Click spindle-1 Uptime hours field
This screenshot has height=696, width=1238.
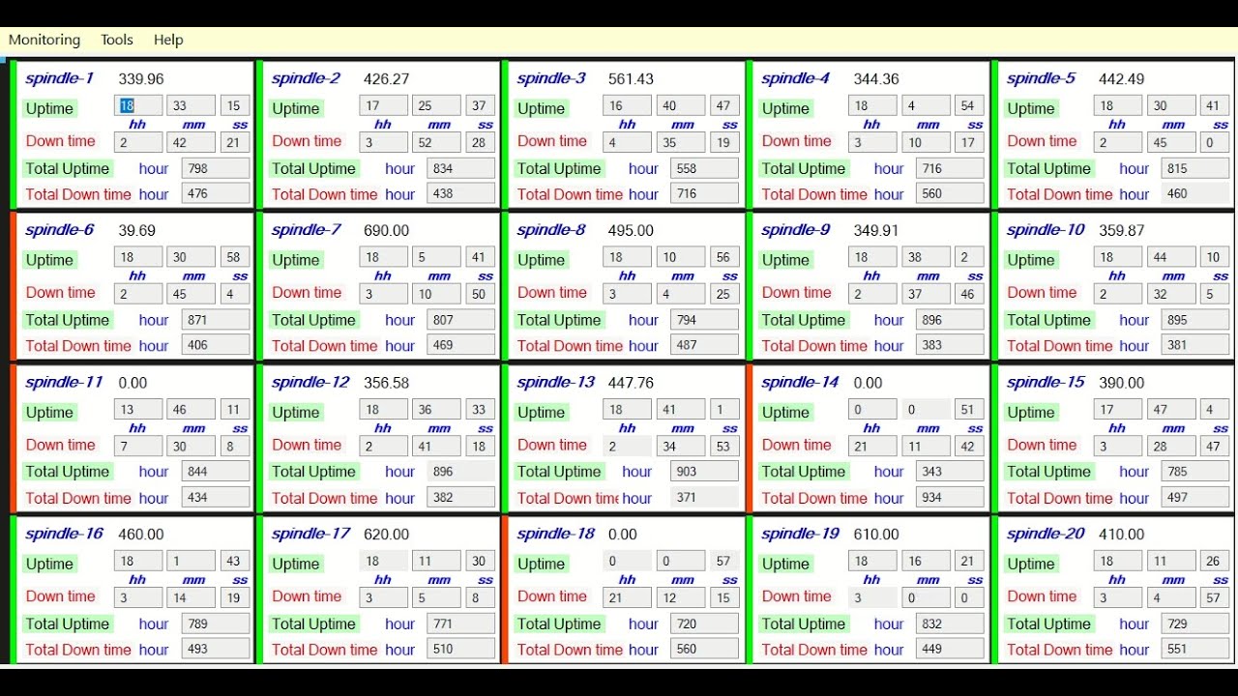point(138,105)
